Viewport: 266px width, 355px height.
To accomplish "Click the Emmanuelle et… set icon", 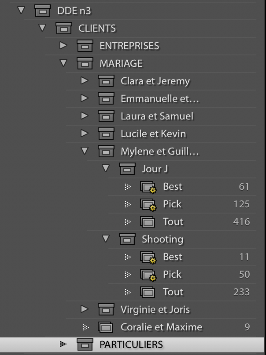I will pyautogui.click(x=106, y=98).
